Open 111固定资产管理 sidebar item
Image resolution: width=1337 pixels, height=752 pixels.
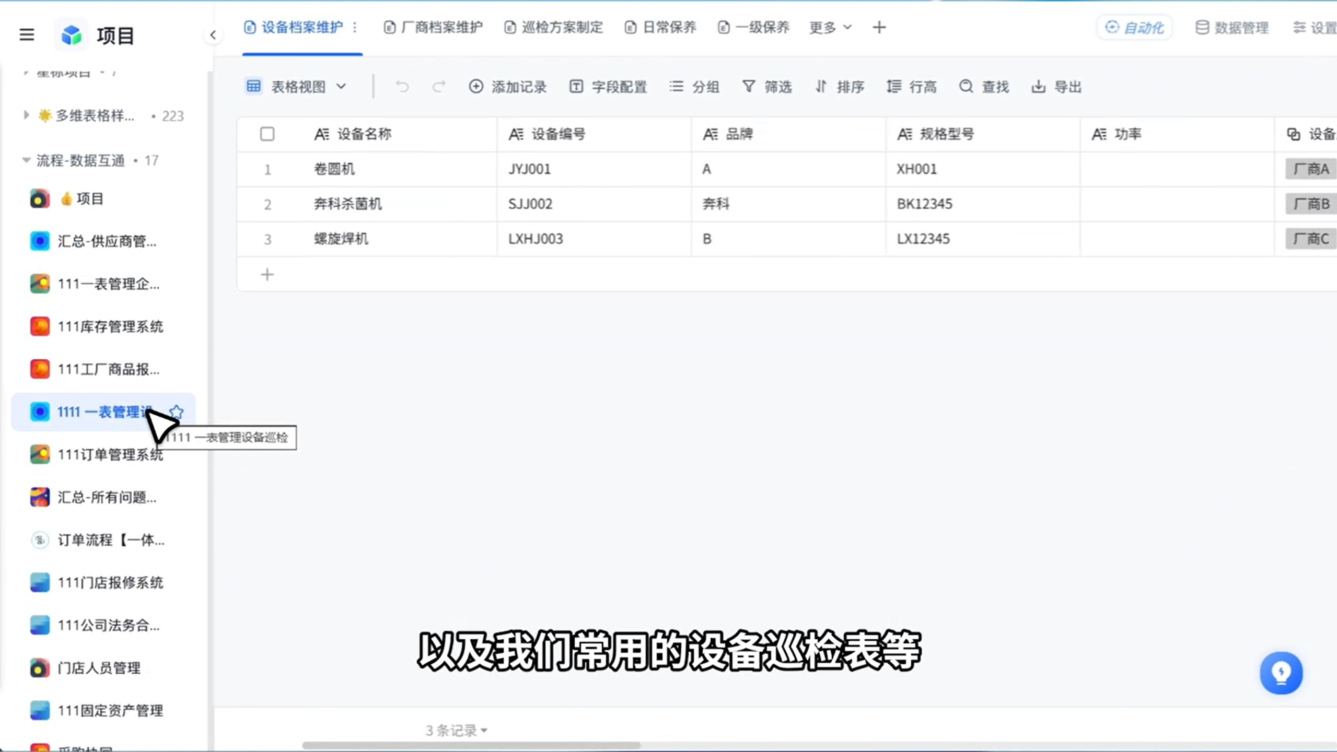pos(103,711)
